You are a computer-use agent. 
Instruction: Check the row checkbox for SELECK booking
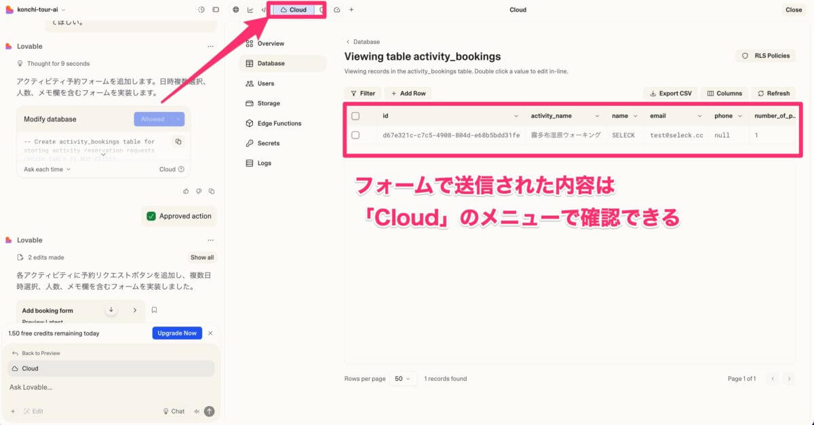(x=355, y=135)
